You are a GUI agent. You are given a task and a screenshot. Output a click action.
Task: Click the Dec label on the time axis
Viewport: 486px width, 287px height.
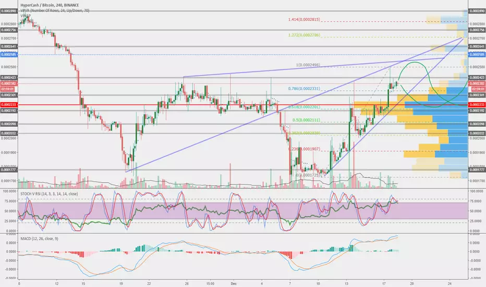click(234, 283)
